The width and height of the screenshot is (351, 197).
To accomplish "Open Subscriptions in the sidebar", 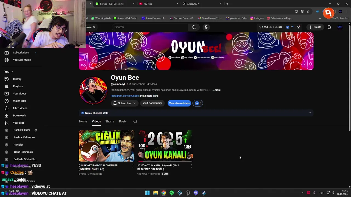I will pyautogui.click(x=21, y=53).
